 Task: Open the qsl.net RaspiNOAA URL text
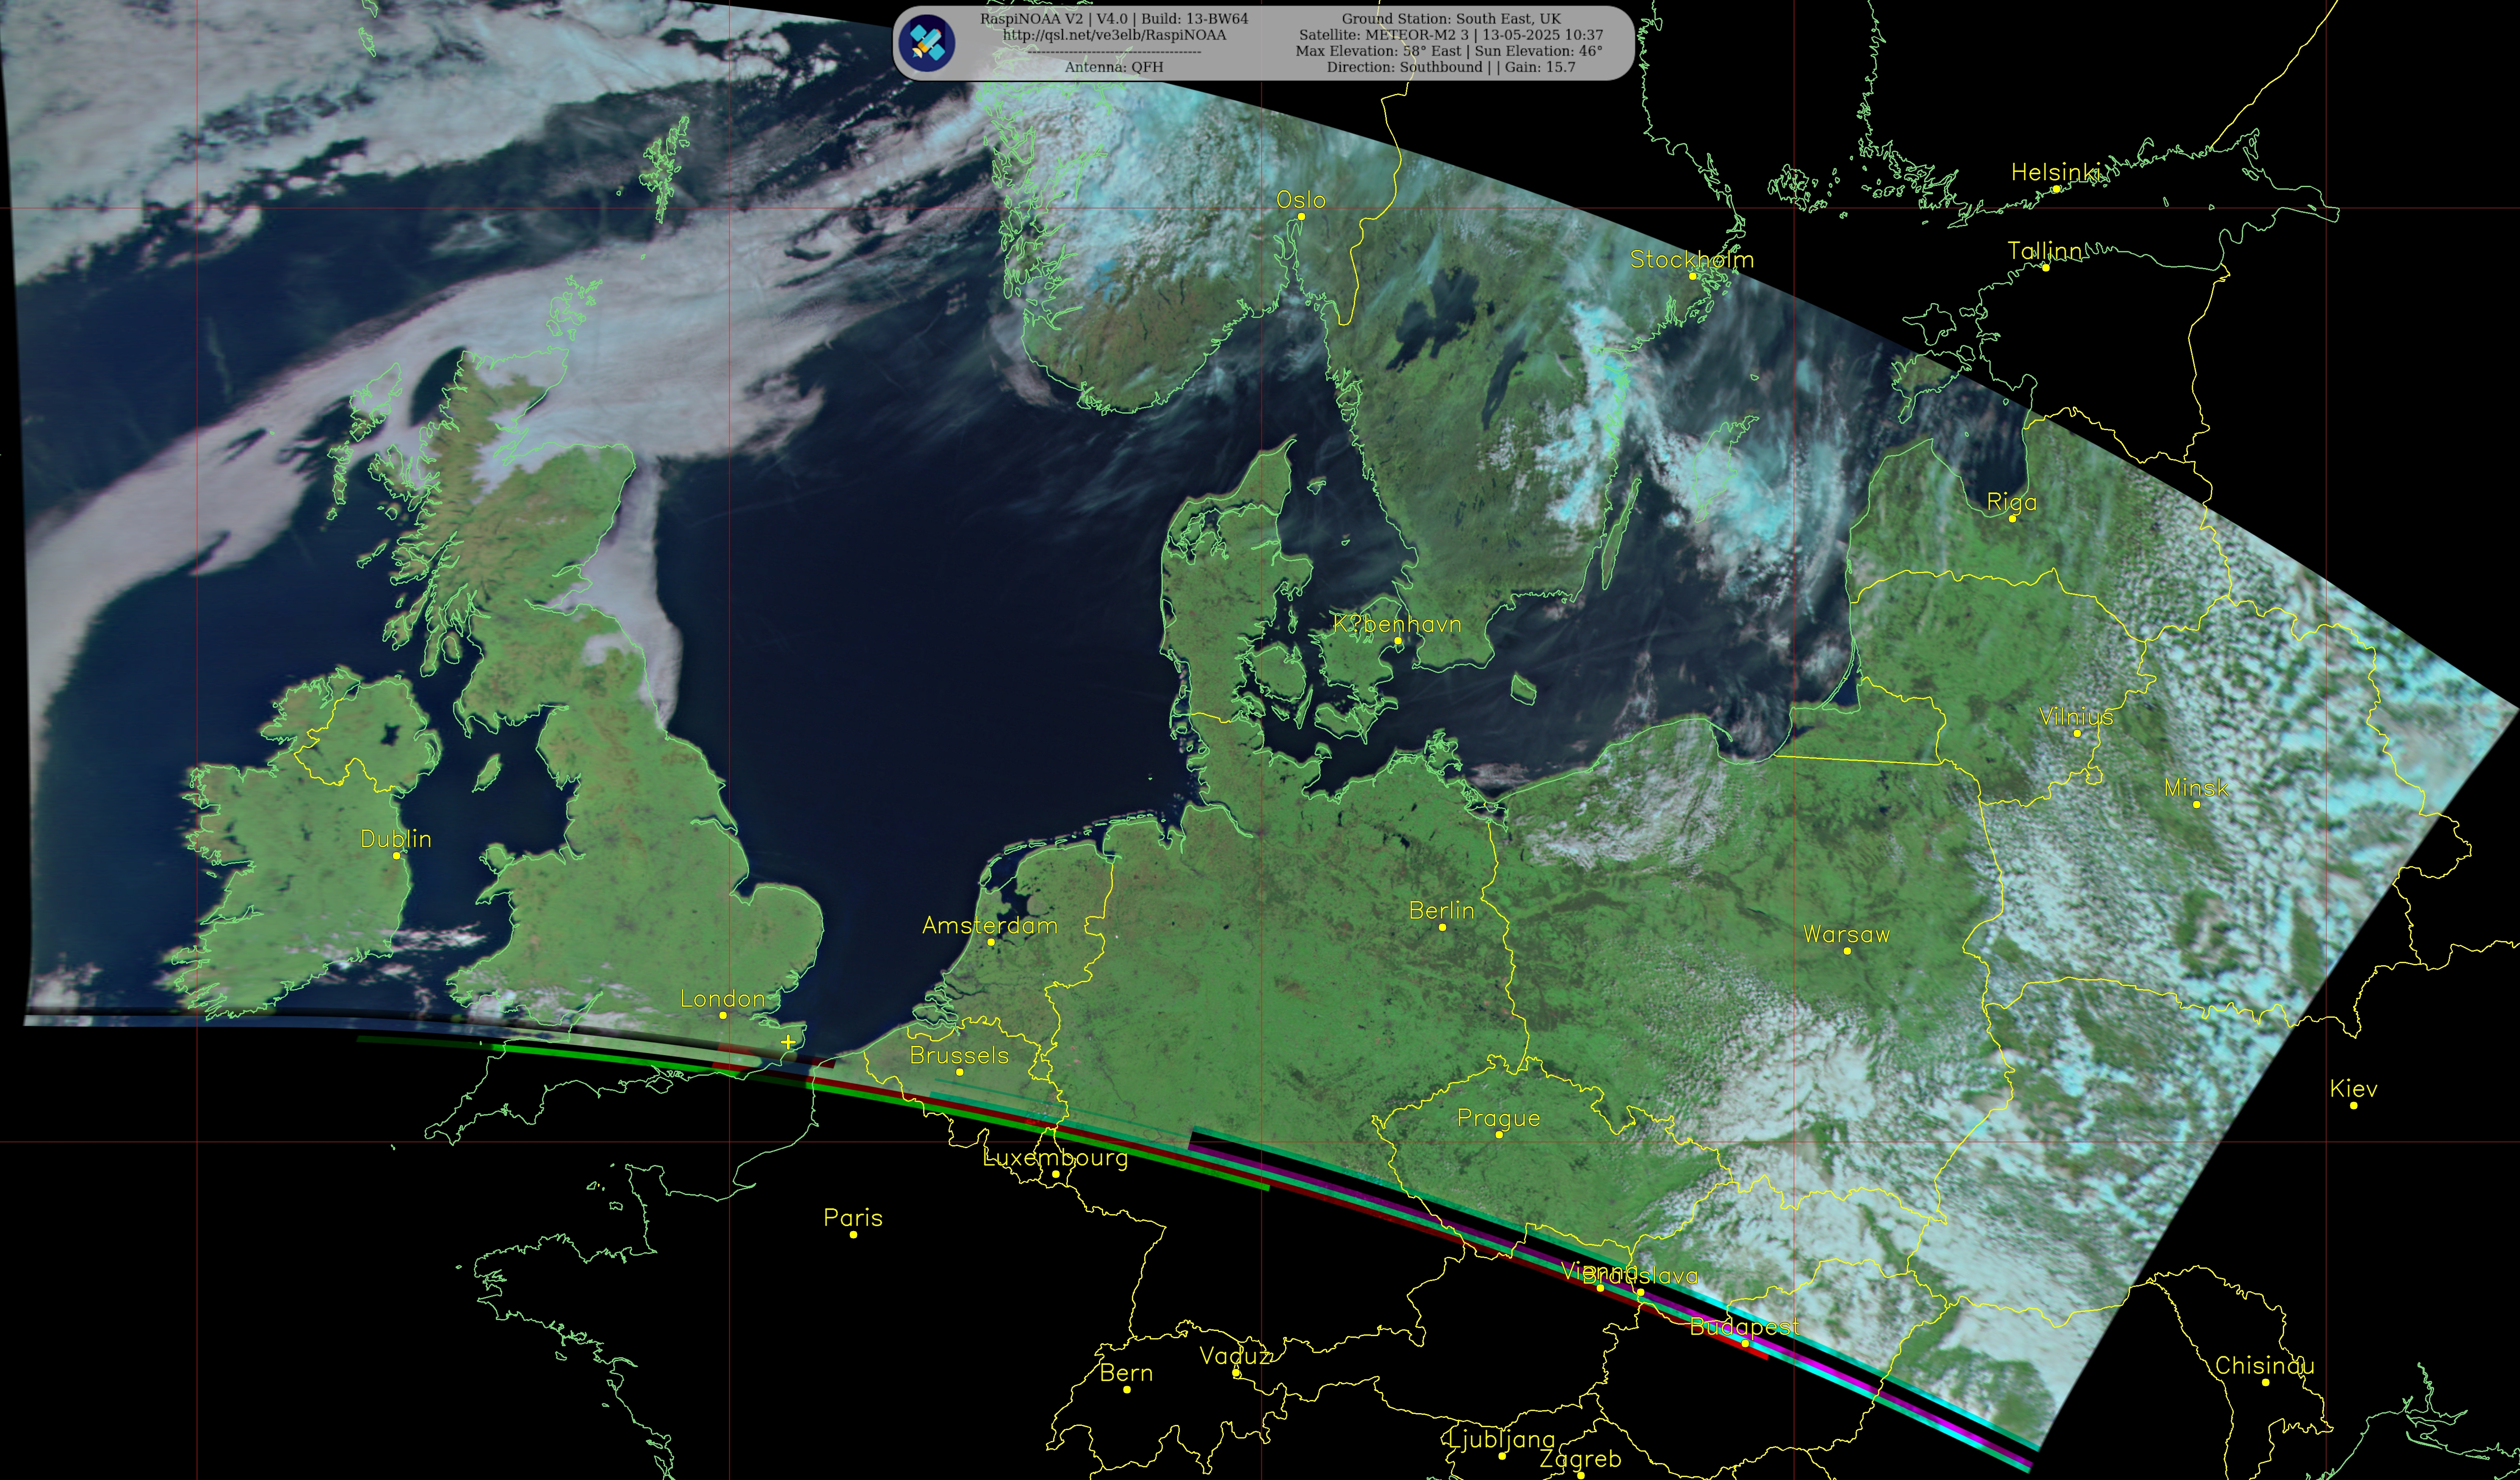[x=1114, y=35]
